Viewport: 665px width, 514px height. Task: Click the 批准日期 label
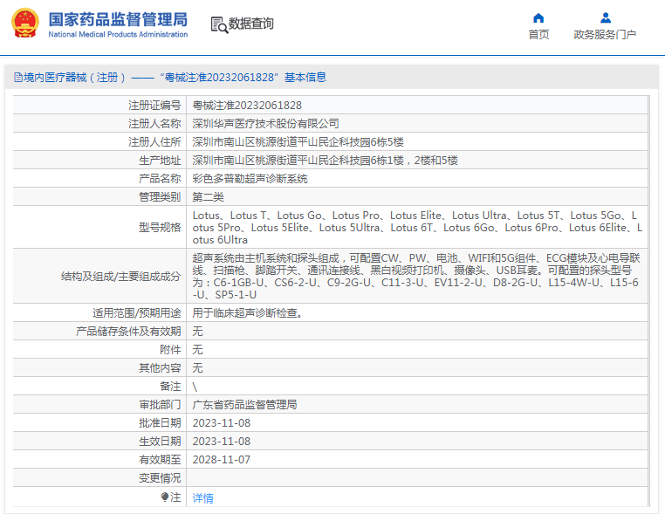[x=160, y=423]
